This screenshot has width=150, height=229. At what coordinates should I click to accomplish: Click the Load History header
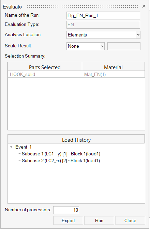pos(76,140)
